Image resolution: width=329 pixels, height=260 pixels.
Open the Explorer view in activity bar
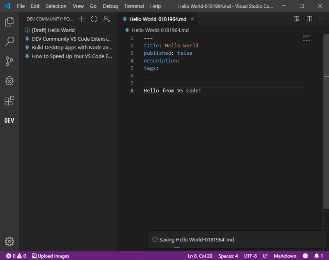(9, 22)
